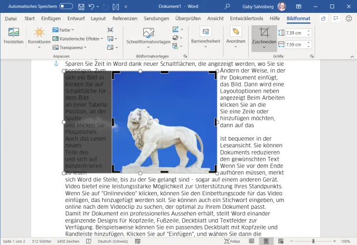
Task: Open the Korrekturen picture corrections menu
Action: [39, 36]
